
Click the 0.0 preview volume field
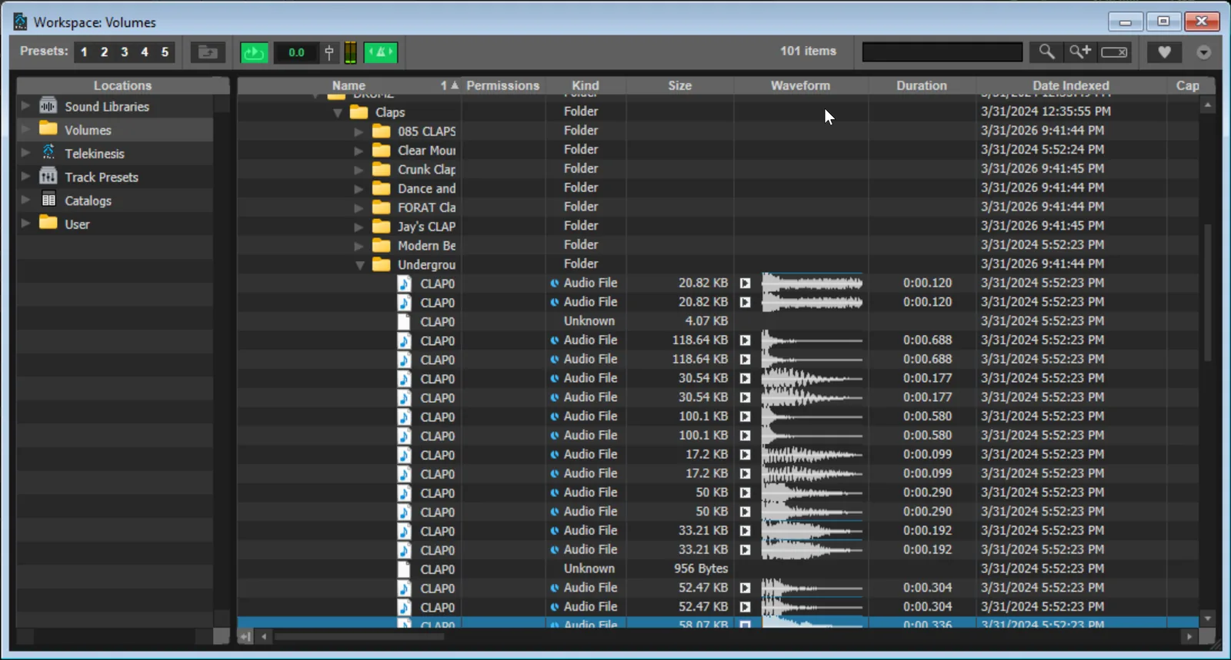[x=296, y=52]
